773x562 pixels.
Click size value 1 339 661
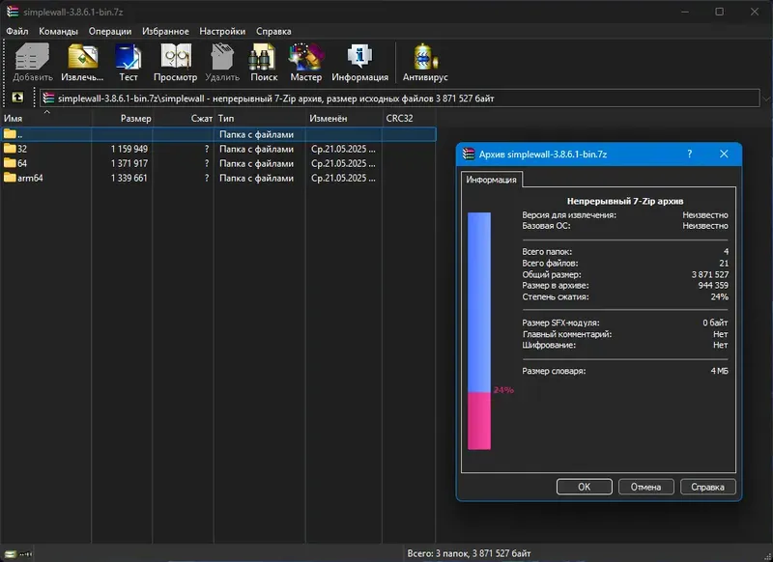129,178
